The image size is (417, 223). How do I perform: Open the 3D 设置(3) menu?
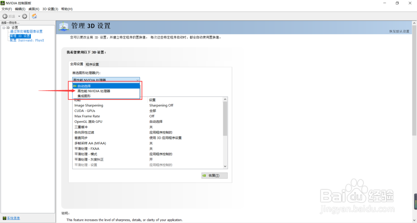coord(50,9)
